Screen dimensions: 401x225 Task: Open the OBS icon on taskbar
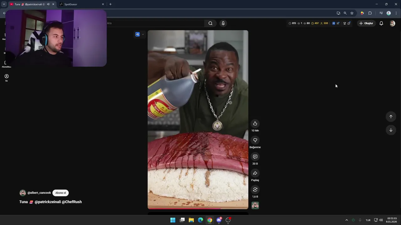pos(228,220)
